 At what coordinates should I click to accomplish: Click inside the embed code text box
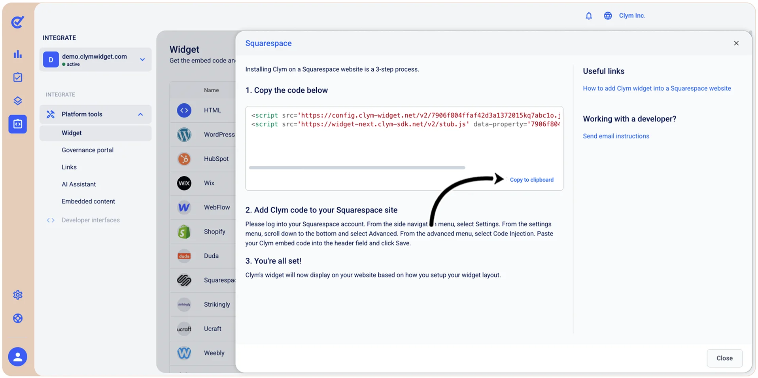point(404,148)
